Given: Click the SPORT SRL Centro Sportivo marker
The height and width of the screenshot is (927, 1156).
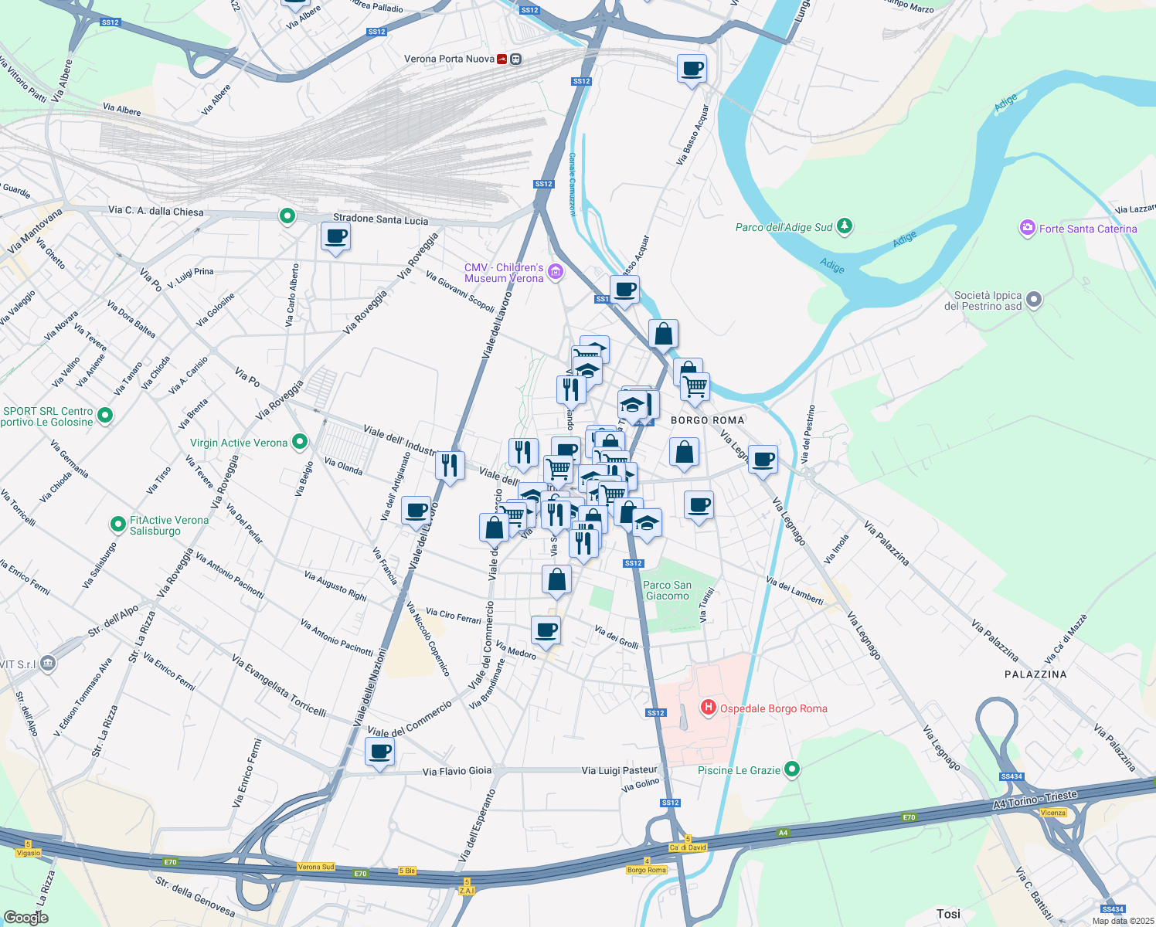Looking at the screenshot, I should coord(105,416).
